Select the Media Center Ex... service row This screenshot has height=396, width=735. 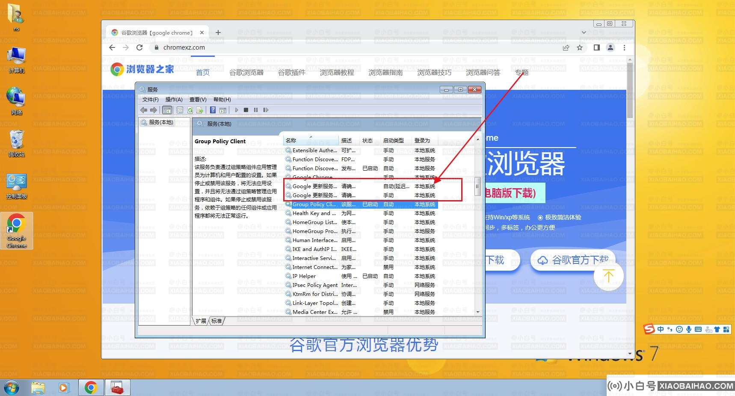(361, 312)
